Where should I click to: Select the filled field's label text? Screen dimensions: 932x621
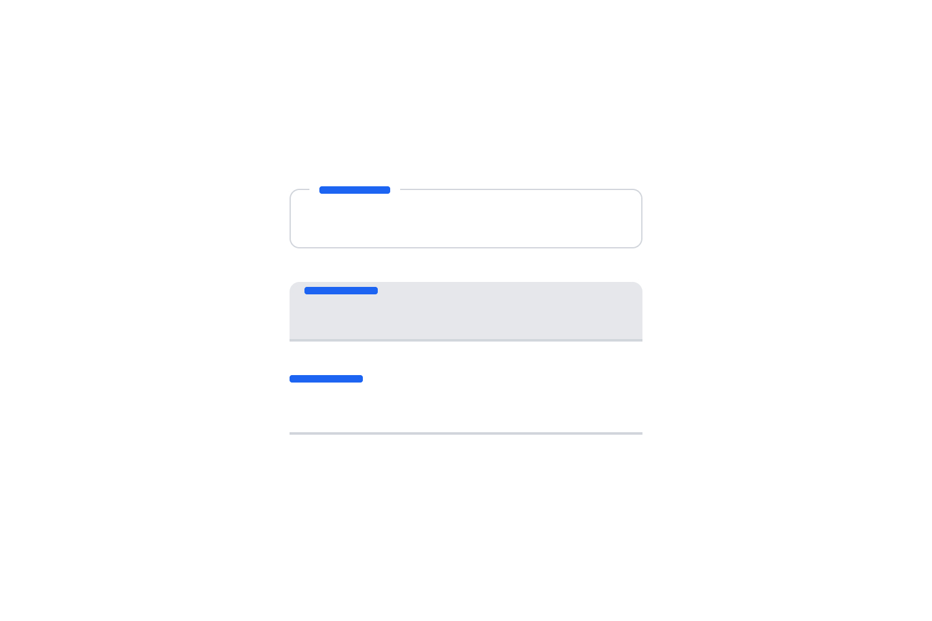(341, 291)
